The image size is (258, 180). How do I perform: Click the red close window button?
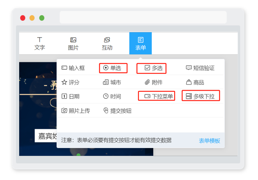coord(23,18)
